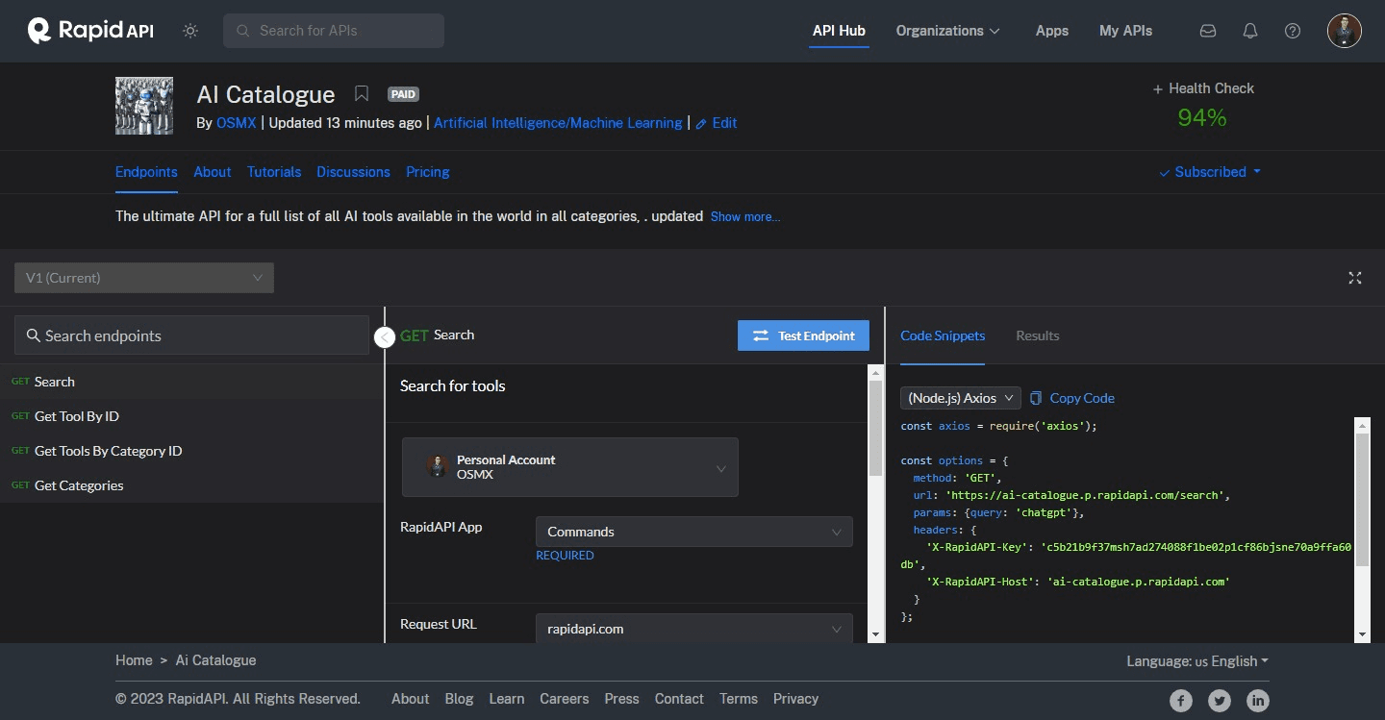The width and height of the screenshot is (1385, 720).
Task: Expand the API playground to fullscreen
Action: (1355, 278)
